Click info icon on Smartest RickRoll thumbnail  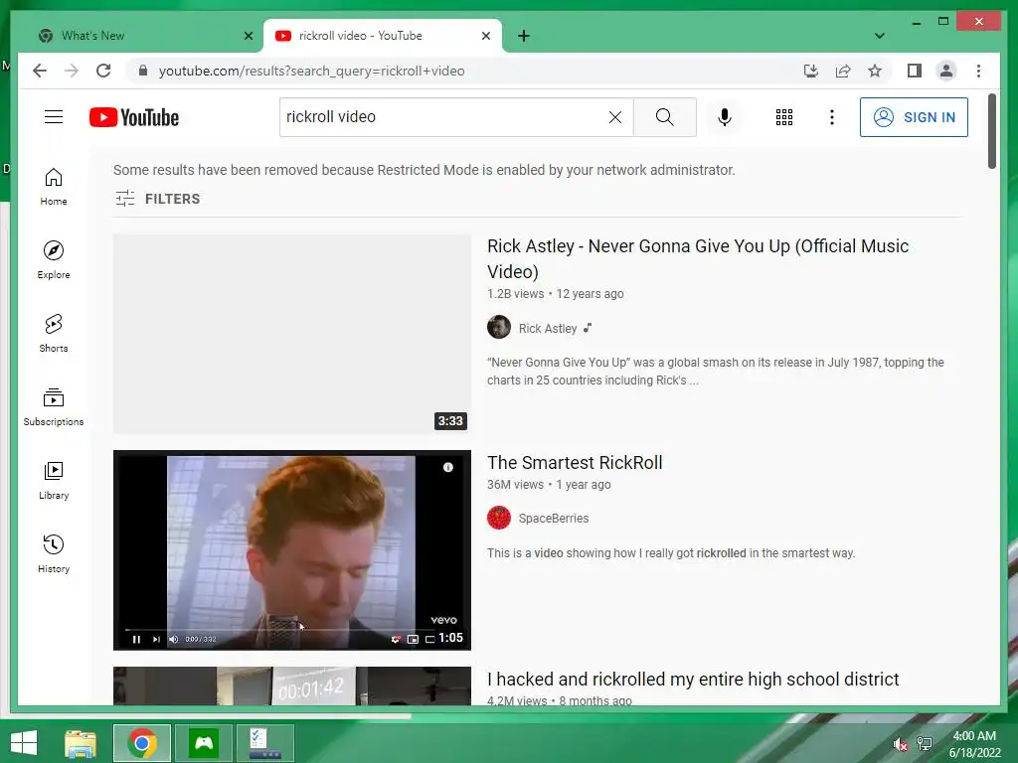coord(448,467)
